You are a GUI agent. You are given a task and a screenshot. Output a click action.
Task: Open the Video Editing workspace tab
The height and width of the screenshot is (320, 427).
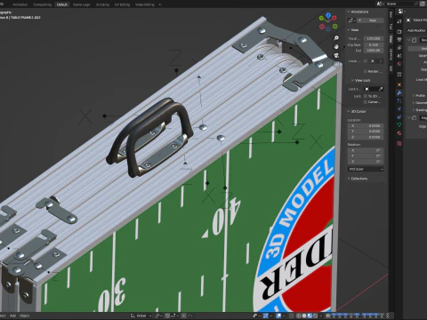coord(145,4)
